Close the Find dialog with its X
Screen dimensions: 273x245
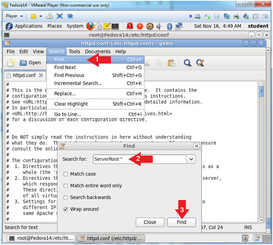[196, 146]
